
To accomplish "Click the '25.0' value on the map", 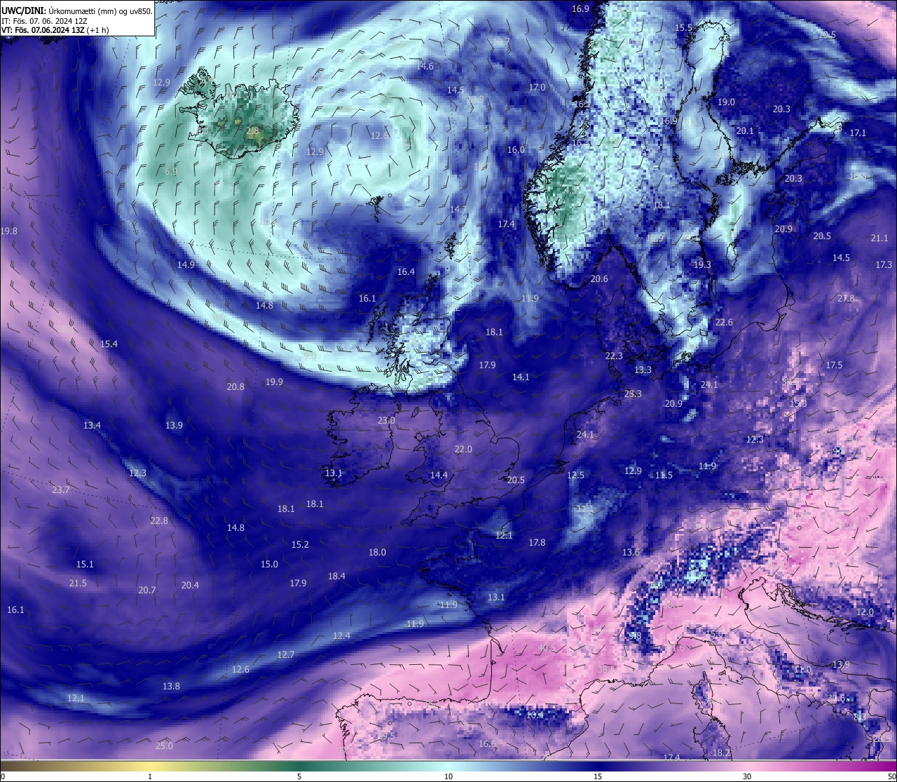I will [164, 746].
